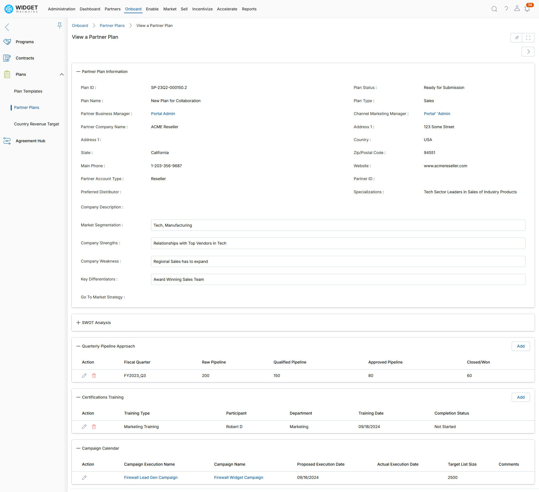Open the Reports menu
This screenshot has width=539, height=492.
coord(249,9)
